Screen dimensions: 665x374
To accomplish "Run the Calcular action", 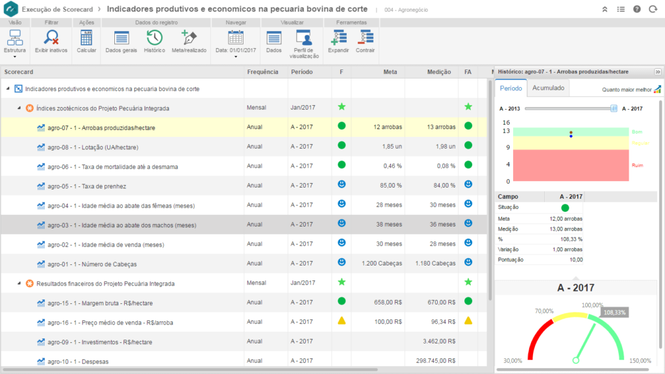I will (86, 40).
